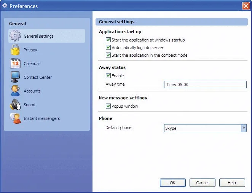Switch to the Privacy section label

click(30, 50)
